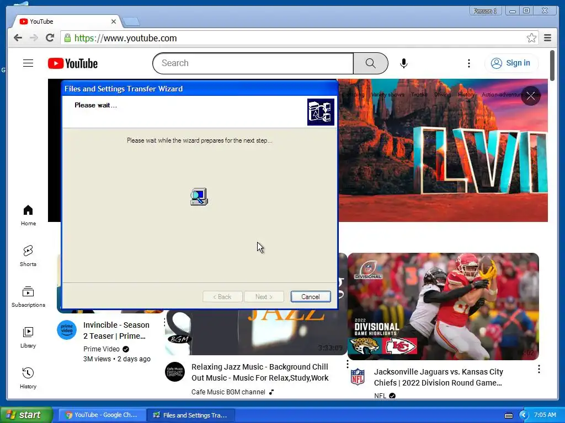Click the wizard's searching computer icon
Viewport: 565px width, 423px height.
pos(199,197)
